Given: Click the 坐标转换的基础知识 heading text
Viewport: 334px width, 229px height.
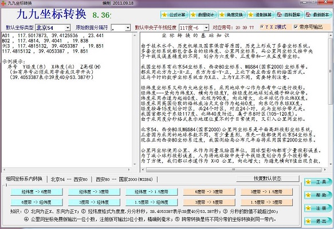Looking at the screenshot, I should (195, 35).
